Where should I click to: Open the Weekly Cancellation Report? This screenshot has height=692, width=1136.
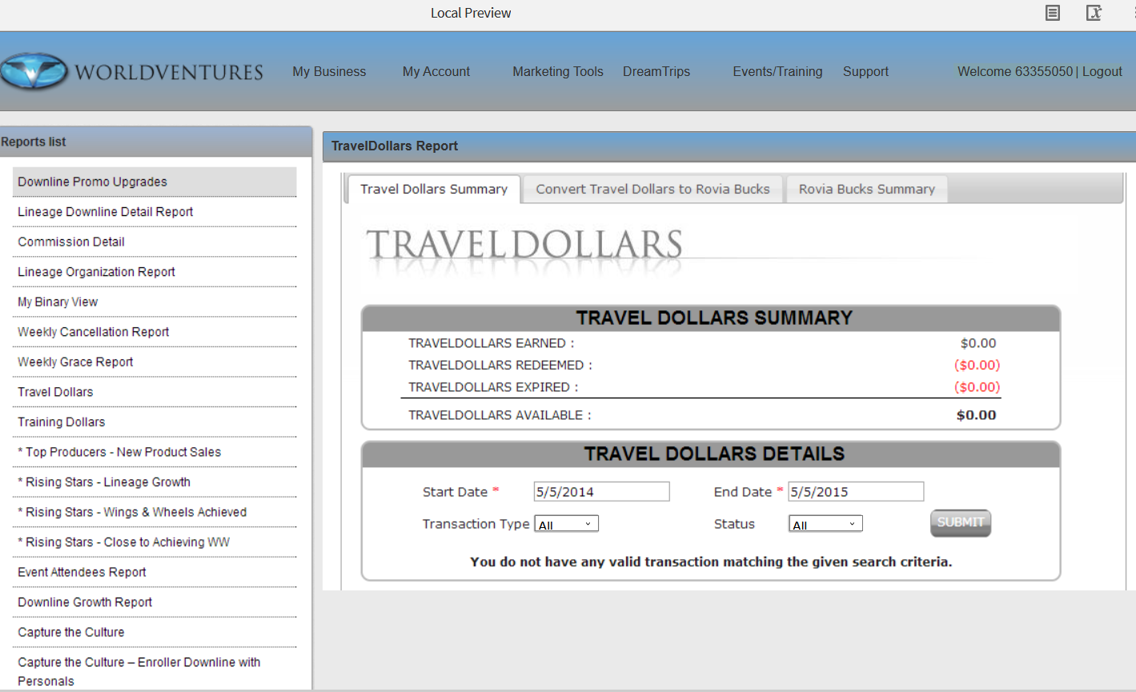tap(155, 332)
